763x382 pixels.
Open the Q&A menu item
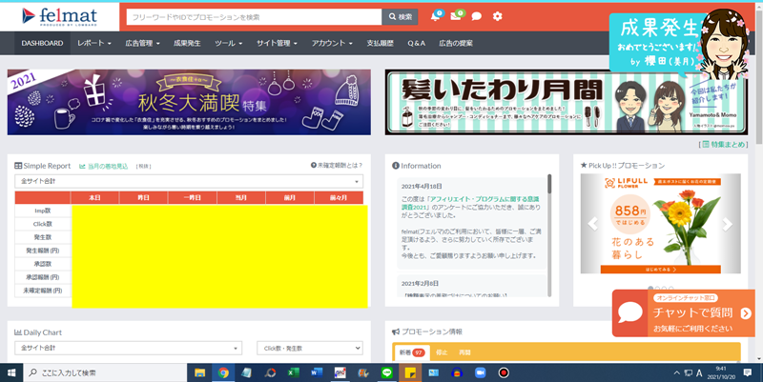(417, 43)
